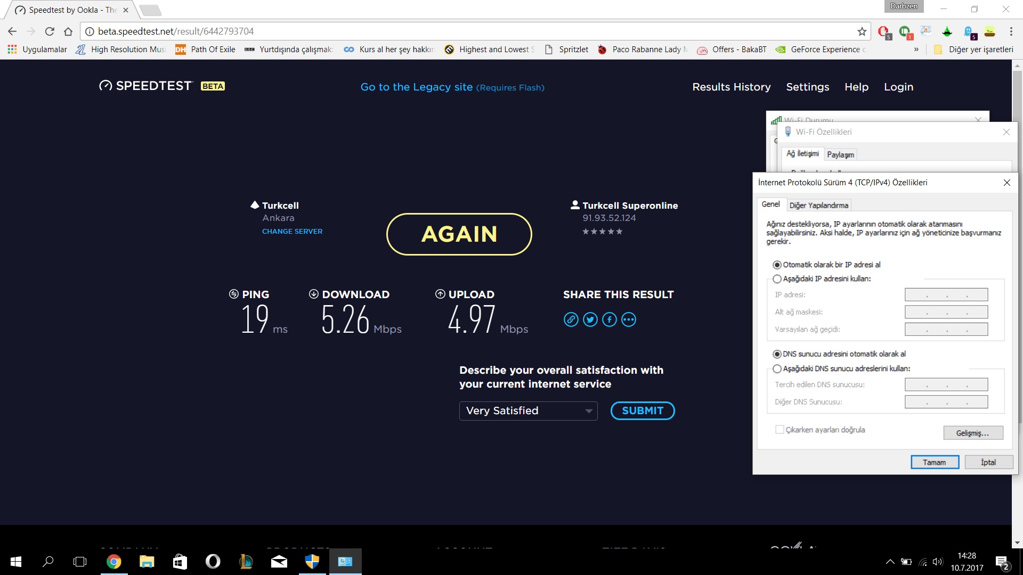Open more sharing options icon
1023x575 pixels.
[629, 319]
